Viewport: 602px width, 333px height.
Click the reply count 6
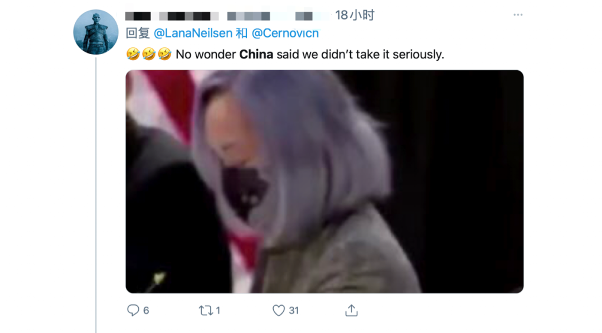pos(146,310)
